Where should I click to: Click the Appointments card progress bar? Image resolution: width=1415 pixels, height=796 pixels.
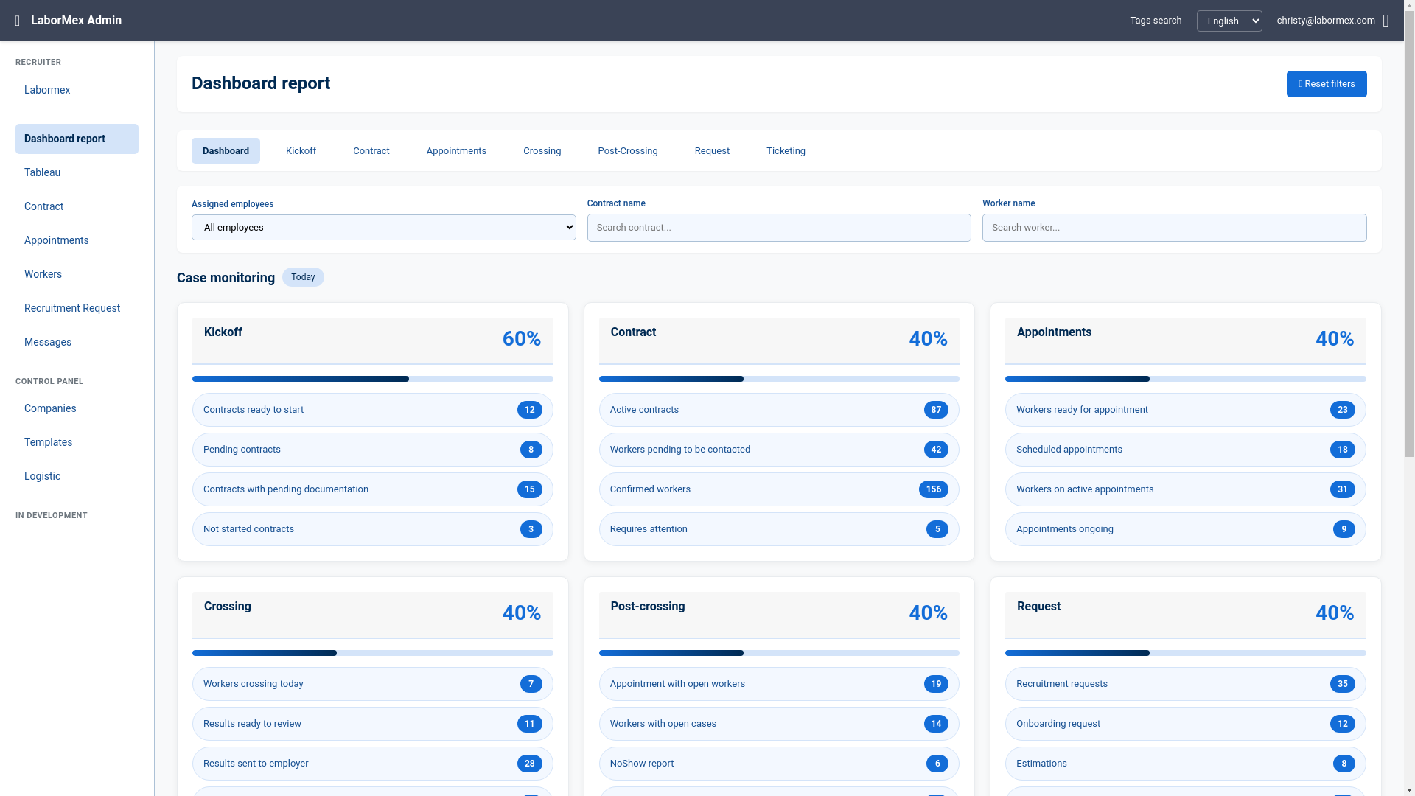(x=1185, y=379)
